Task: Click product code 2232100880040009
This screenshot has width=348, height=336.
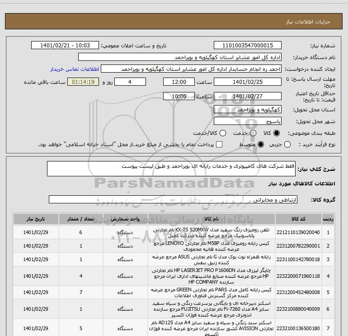Action: [x=298, y=309]
